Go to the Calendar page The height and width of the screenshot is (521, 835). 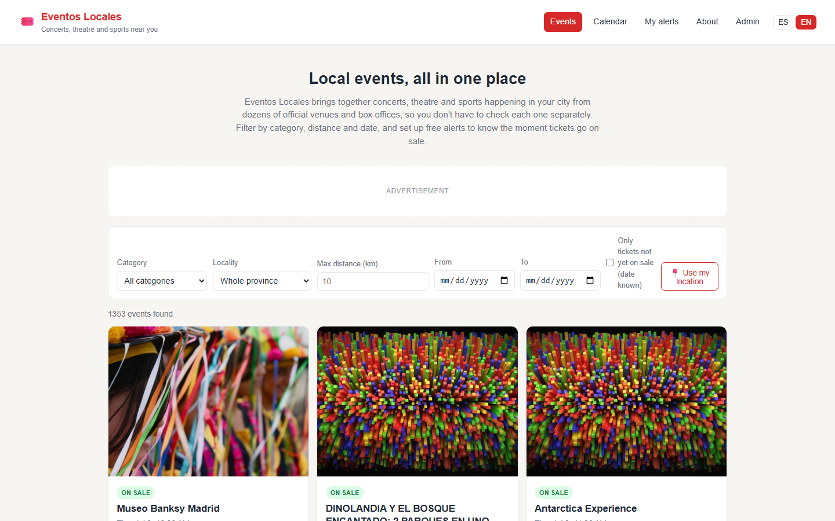pyautogui.click(x=610, y=22)
